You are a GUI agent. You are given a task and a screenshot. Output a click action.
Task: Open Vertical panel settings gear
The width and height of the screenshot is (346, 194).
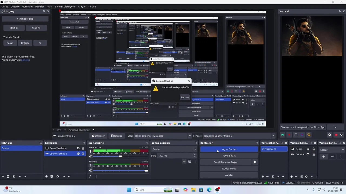click(330, 135)
